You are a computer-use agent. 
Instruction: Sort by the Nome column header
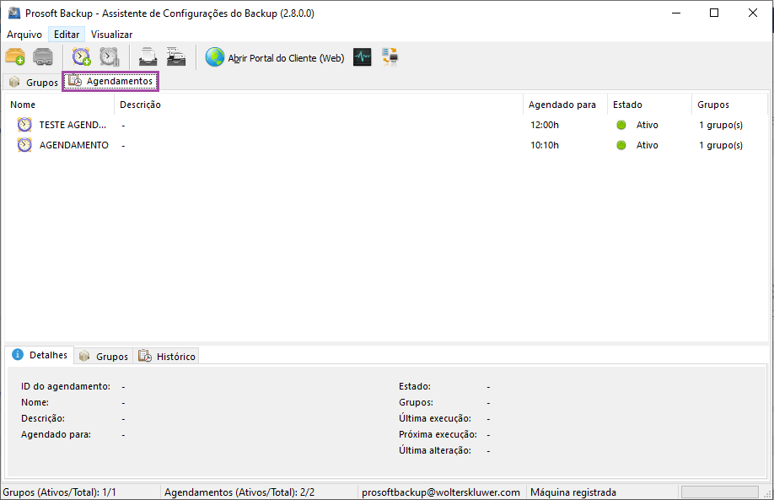59,105
